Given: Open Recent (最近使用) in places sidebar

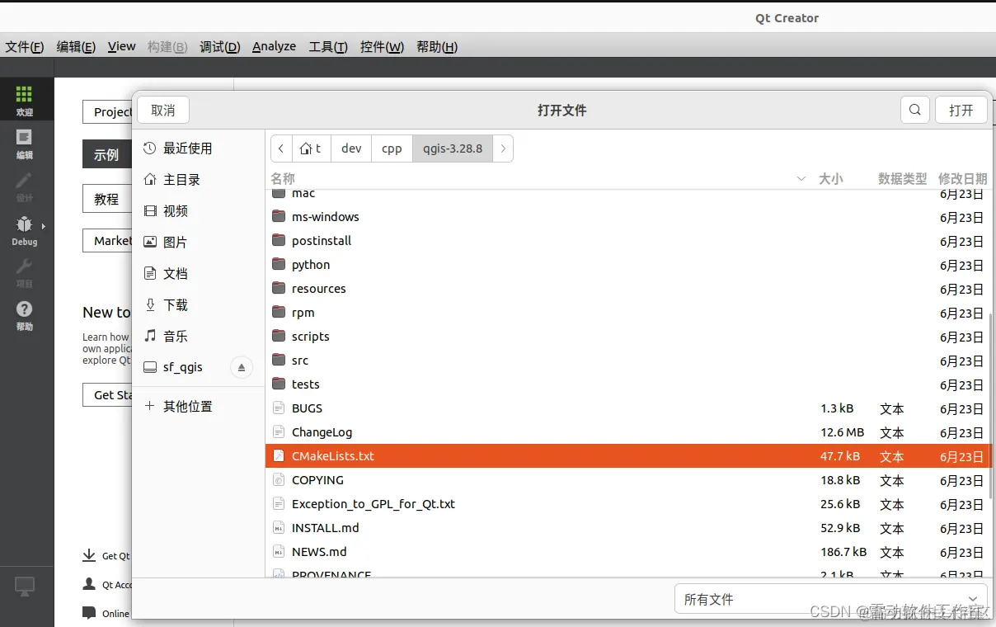Looking at the screenshot, I should click(199, 148).
